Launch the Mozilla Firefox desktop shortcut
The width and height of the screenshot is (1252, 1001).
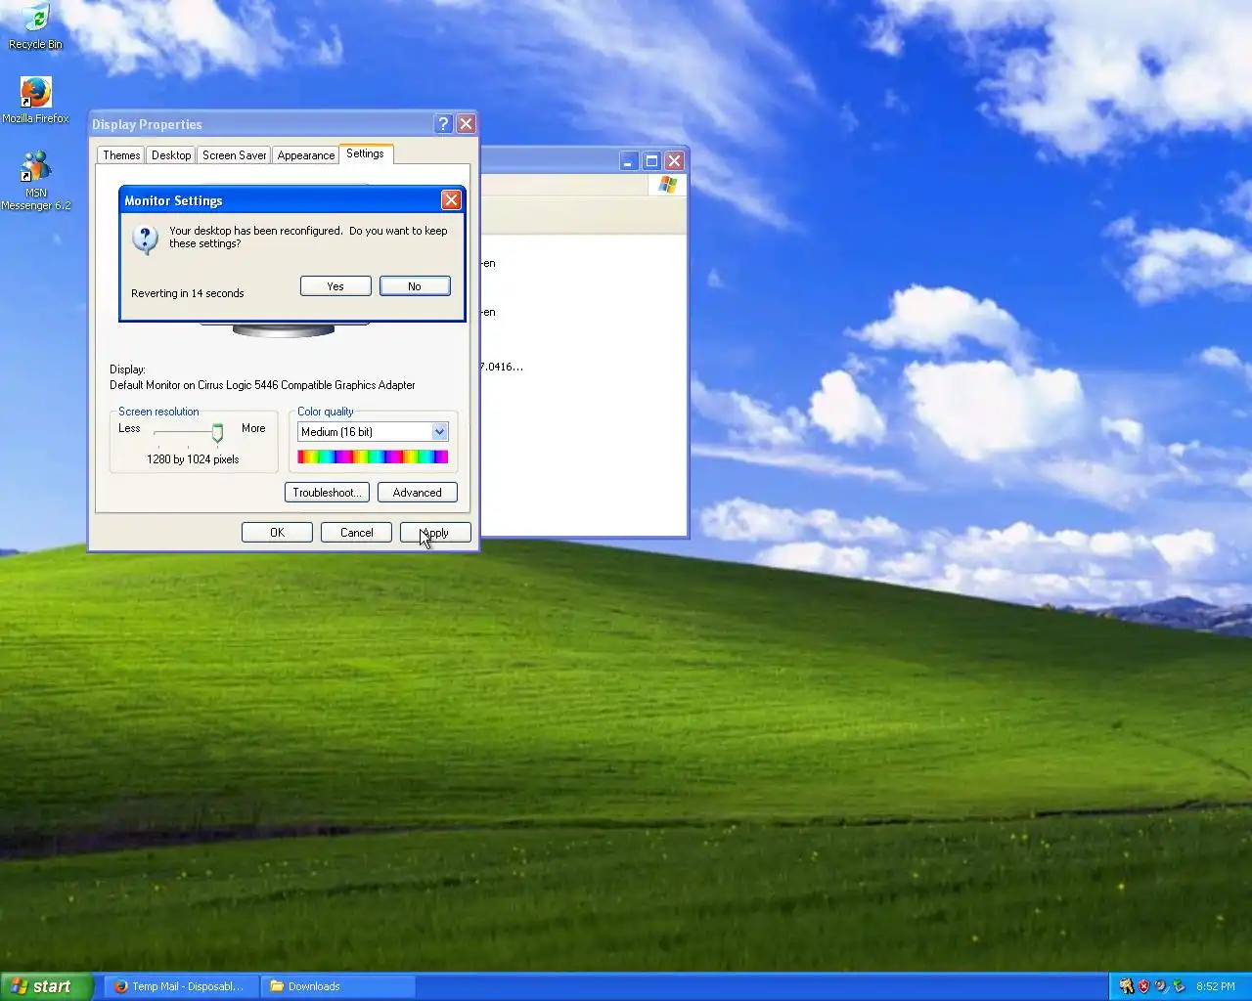coord(35,100)
